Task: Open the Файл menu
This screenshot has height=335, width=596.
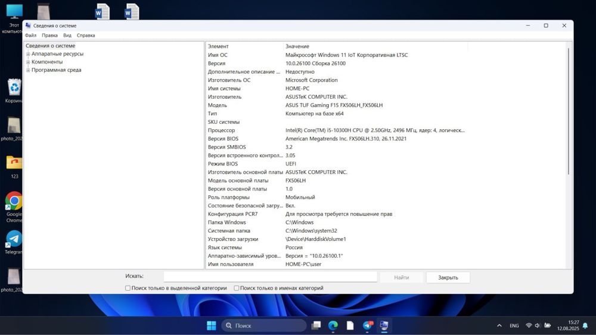Action: [x=31, y=35]
